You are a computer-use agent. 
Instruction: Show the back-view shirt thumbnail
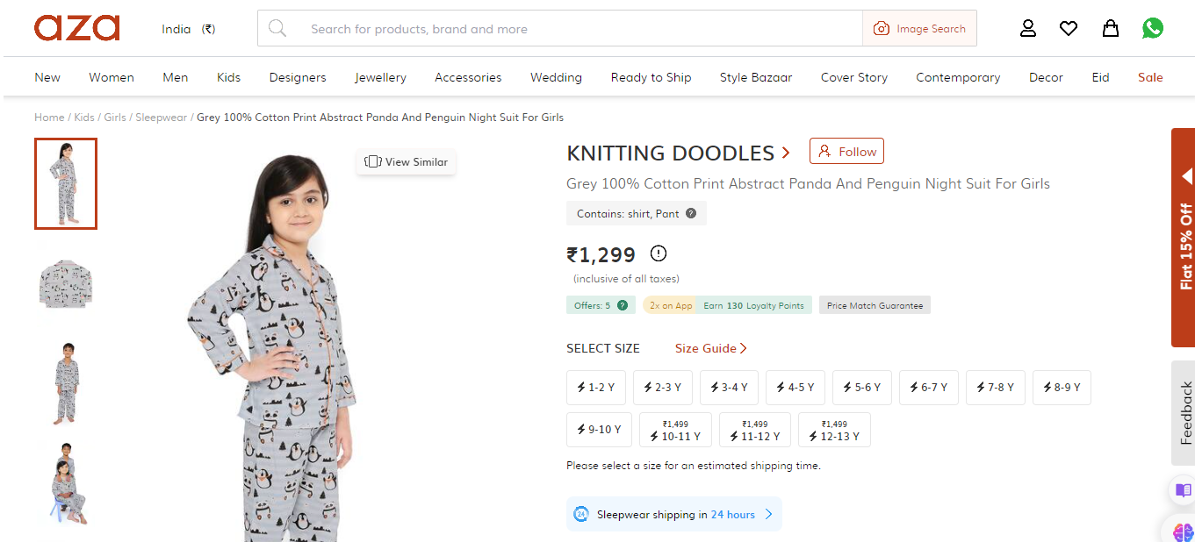[66, 284]
